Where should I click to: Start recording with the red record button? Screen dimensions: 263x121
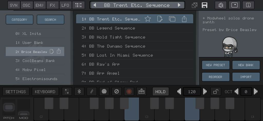click(x=129, y=92)
